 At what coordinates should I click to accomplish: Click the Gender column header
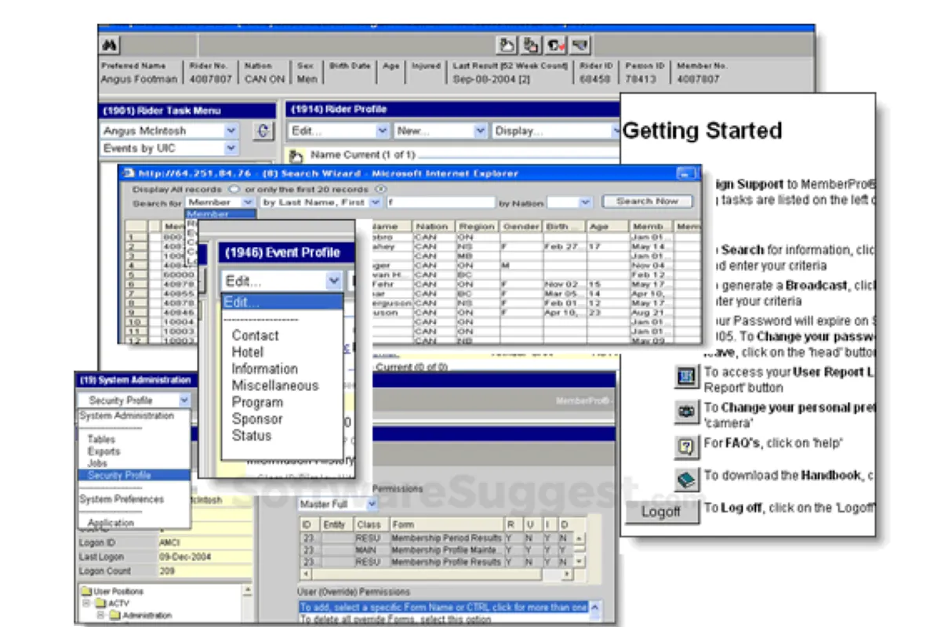click(x=521, y=227)
